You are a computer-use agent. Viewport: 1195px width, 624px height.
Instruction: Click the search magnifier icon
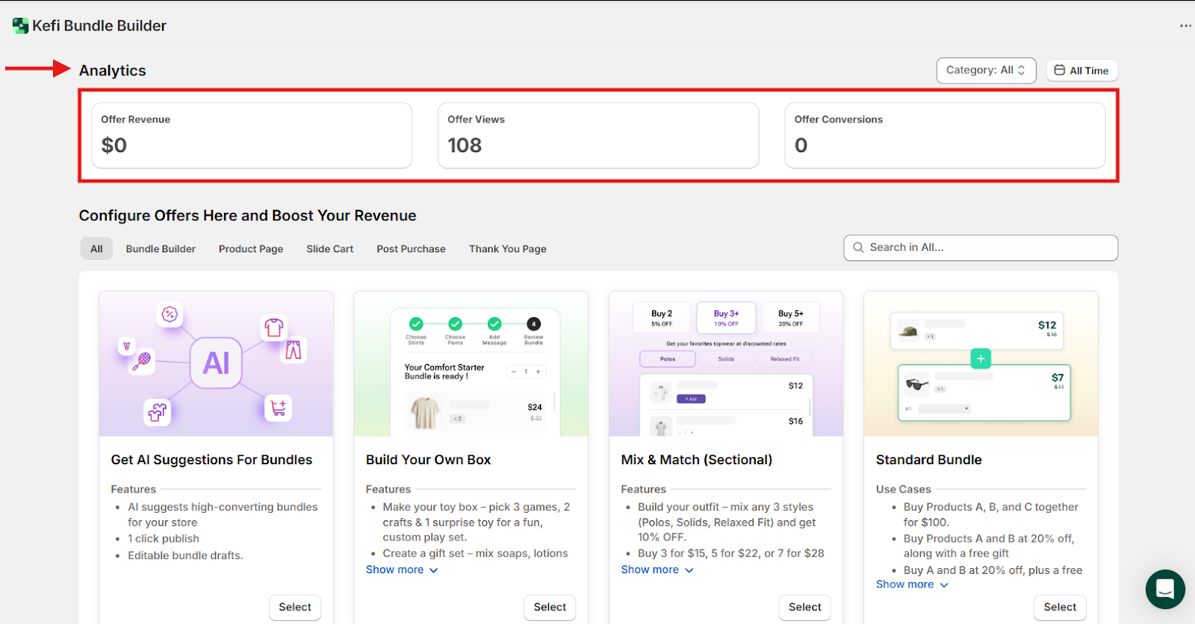pos(858,248)
